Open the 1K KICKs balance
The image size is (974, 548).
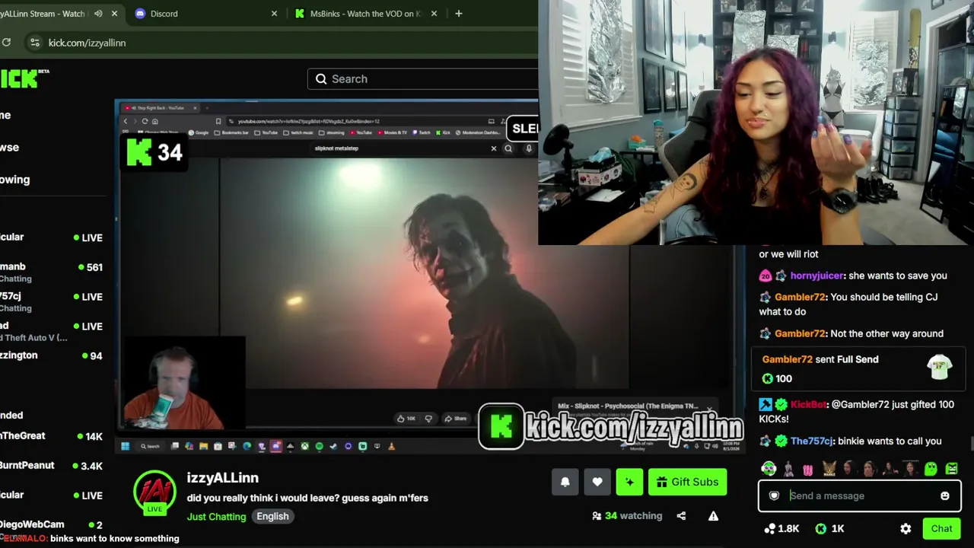[x=830, y=529]
